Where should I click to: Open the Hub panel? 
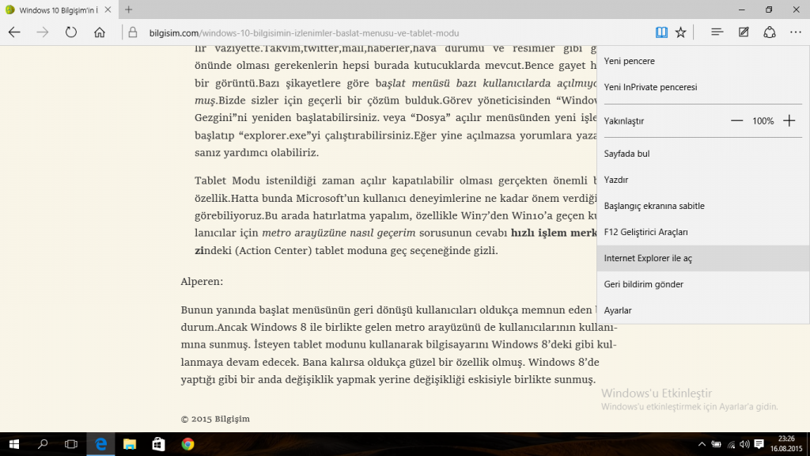(717, 32)
